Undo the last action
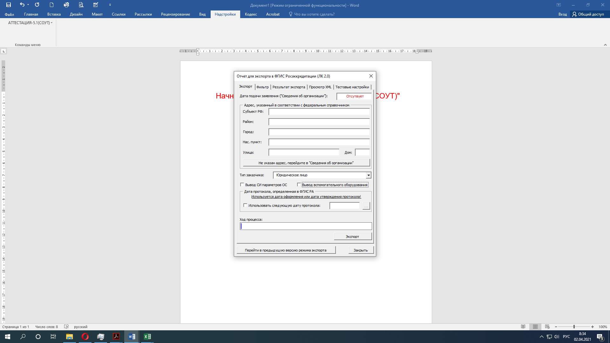This screenshot has width=610, height=343. coord(22,5)
